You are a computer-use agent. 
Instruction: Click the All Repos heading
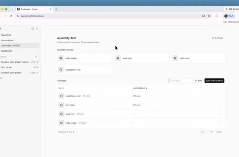point(62,81)
